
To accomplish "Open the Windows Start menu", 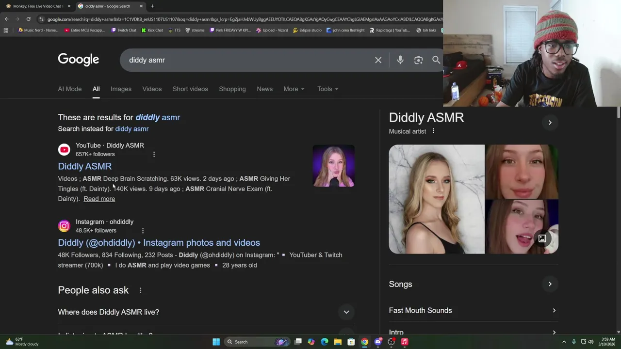I will (216, 342).
